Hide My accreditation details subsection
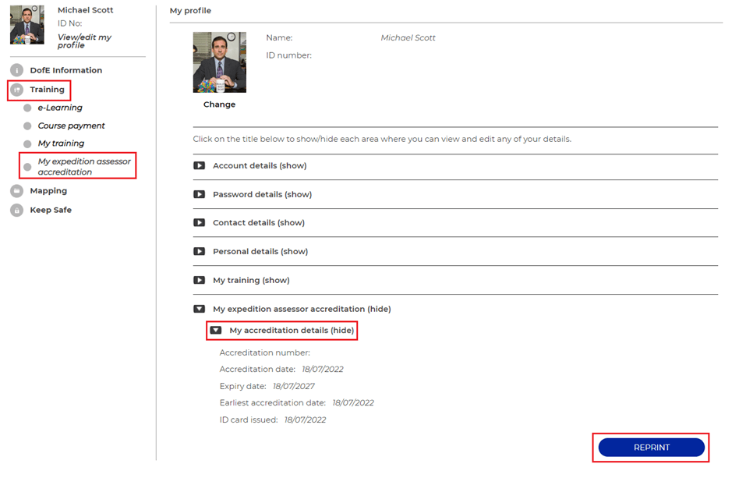Image resolution: width=732 pixels, height=478 pixels. click(216, 330)
